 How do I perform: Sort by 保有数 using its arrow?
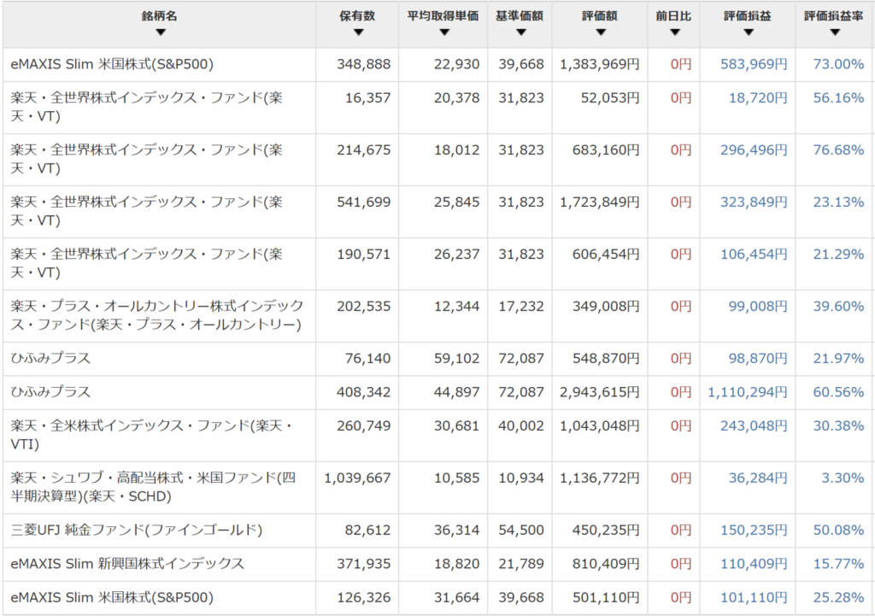(357, 32)
